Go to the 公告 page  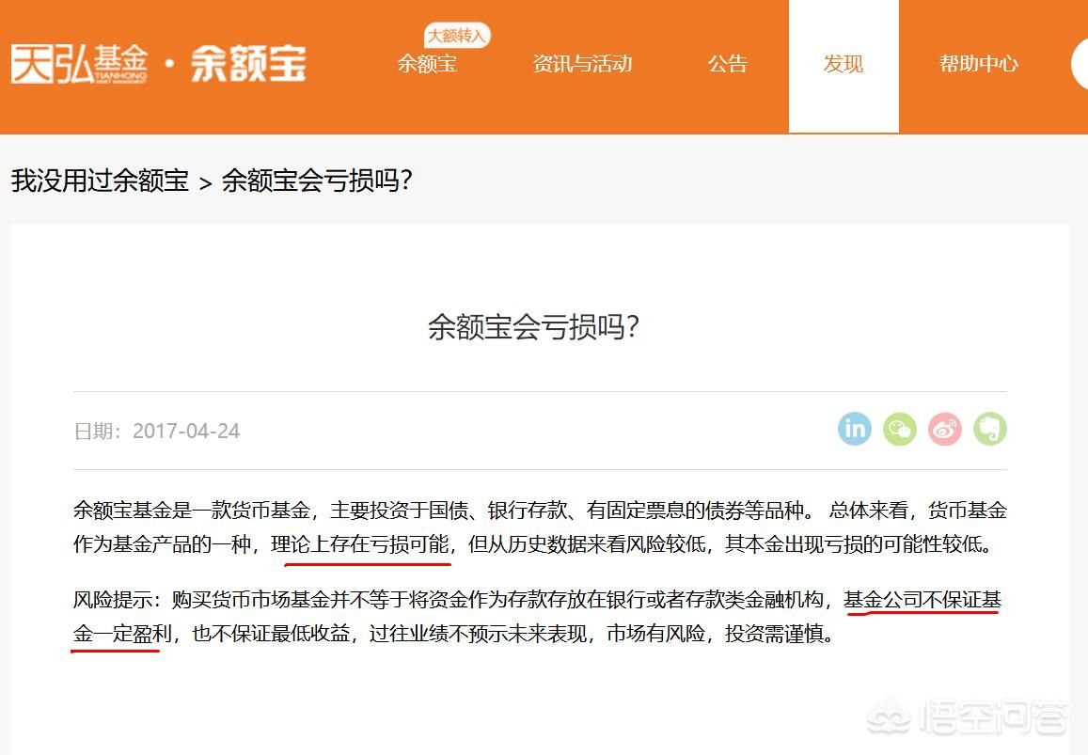click(727, 64)
